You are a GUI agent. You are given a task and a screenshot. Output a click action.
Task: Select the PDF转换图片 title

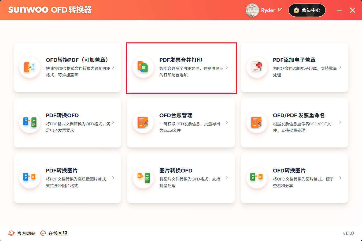62,171
